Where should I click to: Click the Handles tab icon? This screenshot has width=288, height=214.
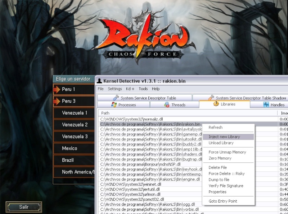266,105
